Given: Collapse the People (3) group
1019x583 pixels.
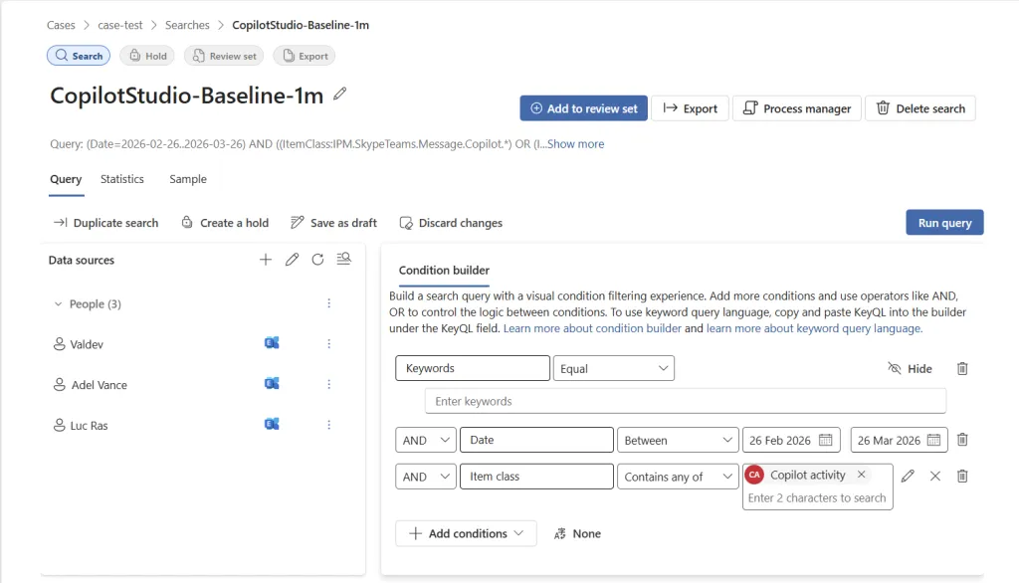Looking at the screenshot, I should coord(58,303).
